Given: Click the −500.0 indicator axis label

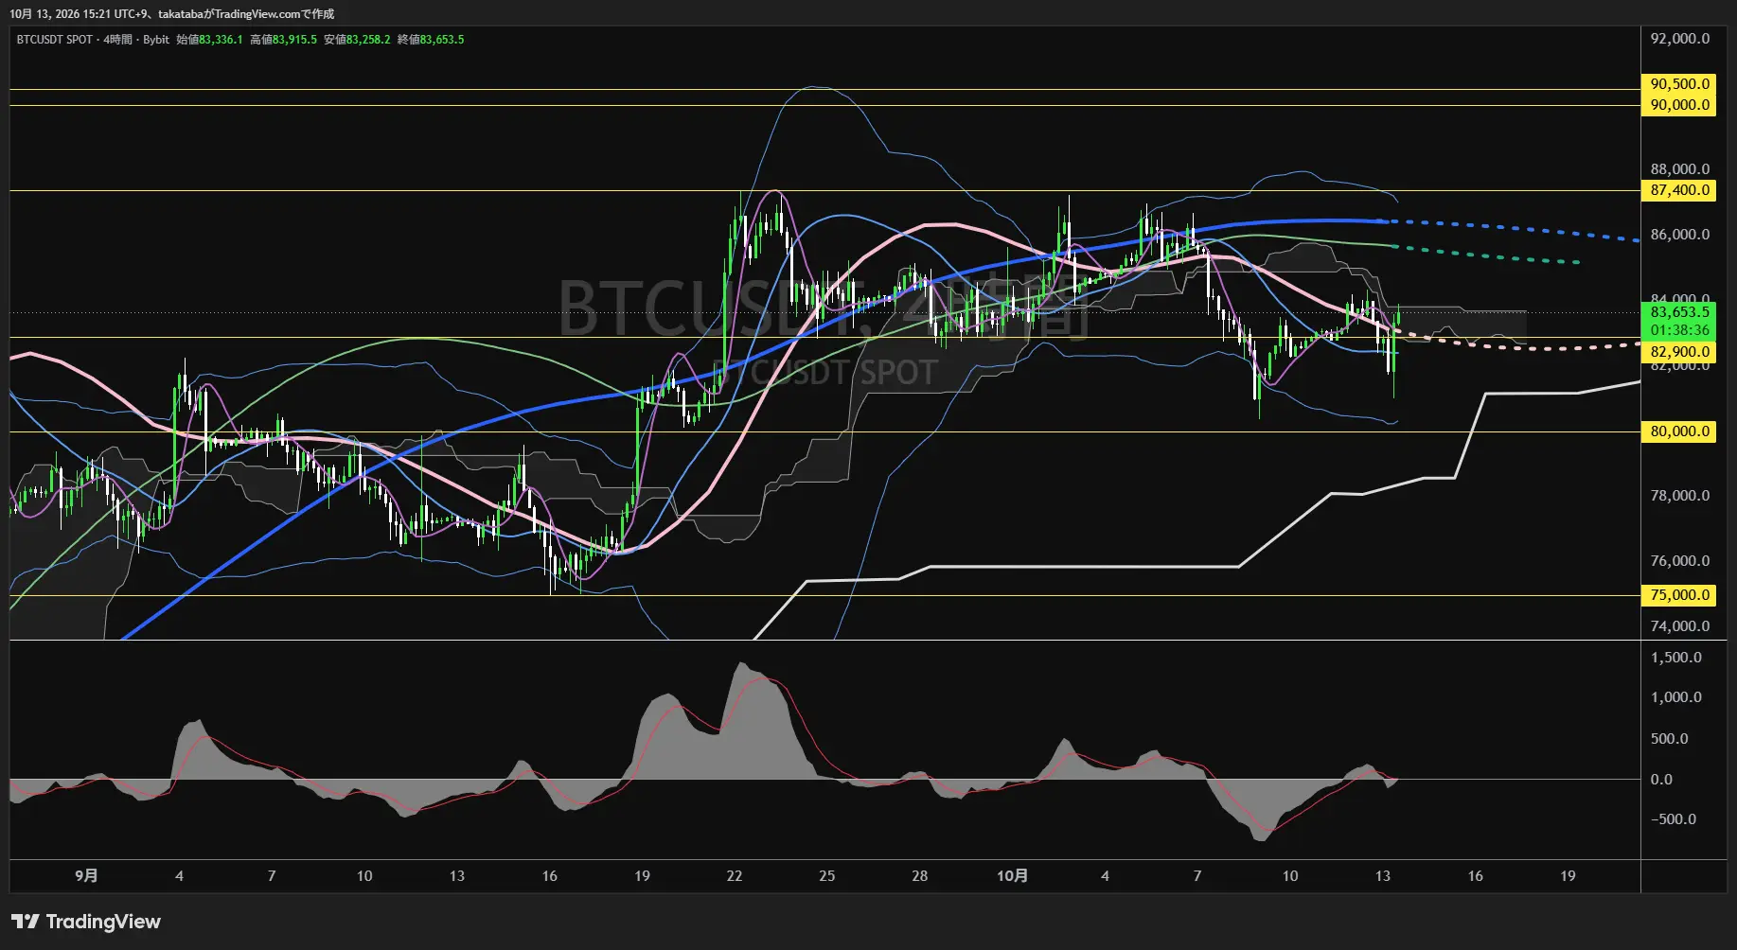Looking at the screenshot, I should [x=1674, y=819].
